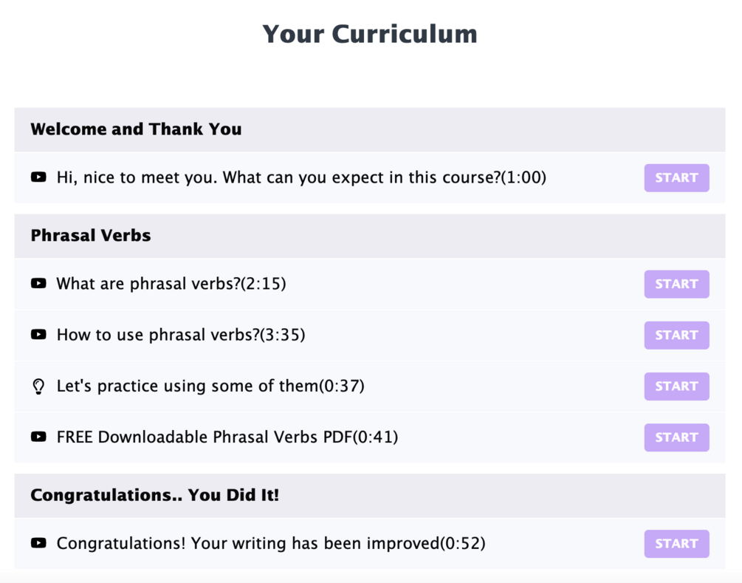Open 'Let's practice using some of them' title
This screenshot has width=742, height=583.
coord(210,386)
